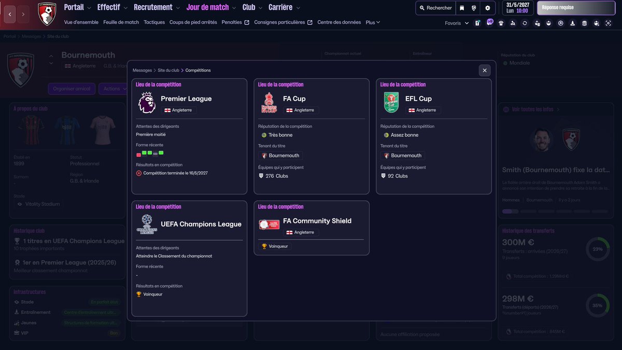This screenshot has width=622, height=350.
Task: Open the Consignes particulières tab
Action: coord(279,22)
